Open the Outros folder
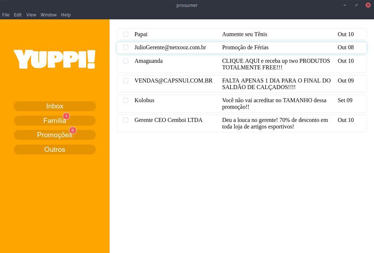This screenshot has width=374, height=253. pos(55,150)
